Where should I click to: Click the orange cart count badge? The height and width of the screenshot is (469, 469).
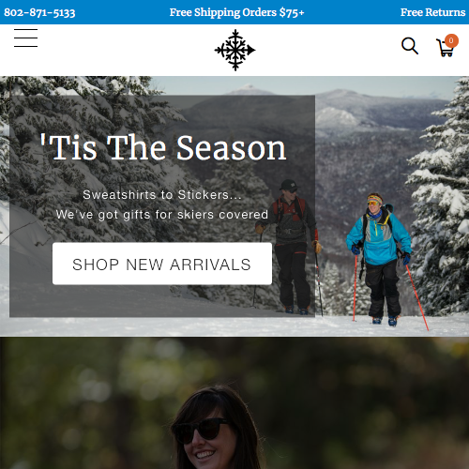coord(451,40)
